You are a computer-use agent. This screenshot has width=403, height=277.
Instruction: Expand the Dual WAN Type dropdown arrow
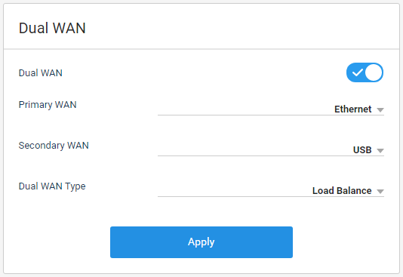click(x=380, y=192)
